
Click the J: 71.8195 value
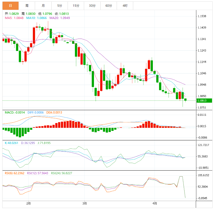44,143
